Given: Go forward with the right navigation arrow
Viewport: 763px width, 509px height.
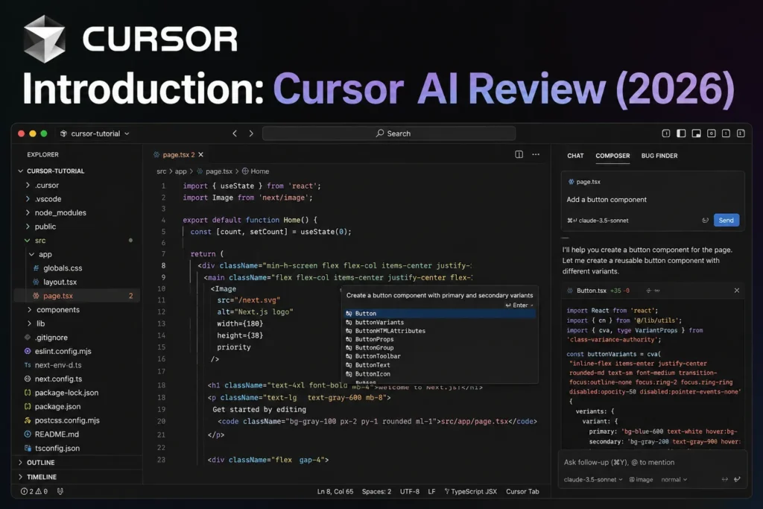Looking at the screenshot, I should (251, 133).
